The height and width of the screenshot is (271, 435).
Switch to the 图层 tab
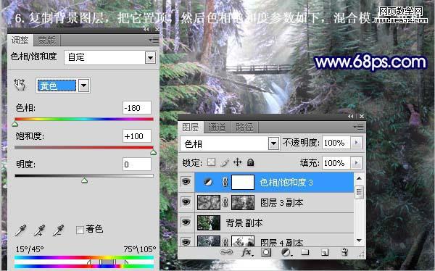click(191, 127)
